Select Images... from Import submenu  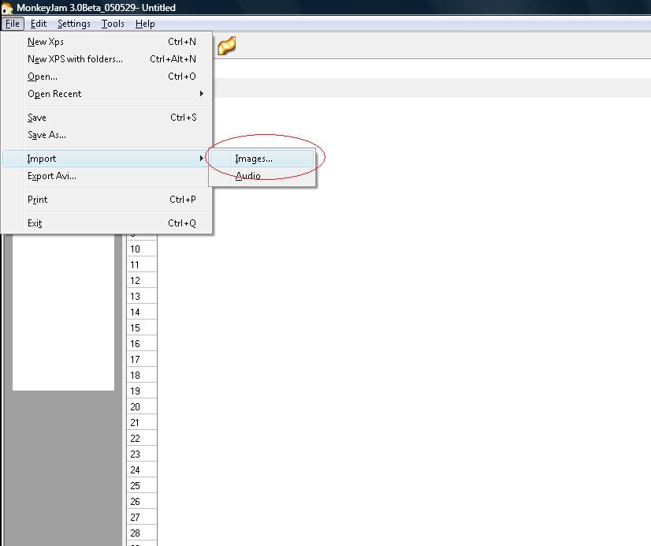(262, 159)
